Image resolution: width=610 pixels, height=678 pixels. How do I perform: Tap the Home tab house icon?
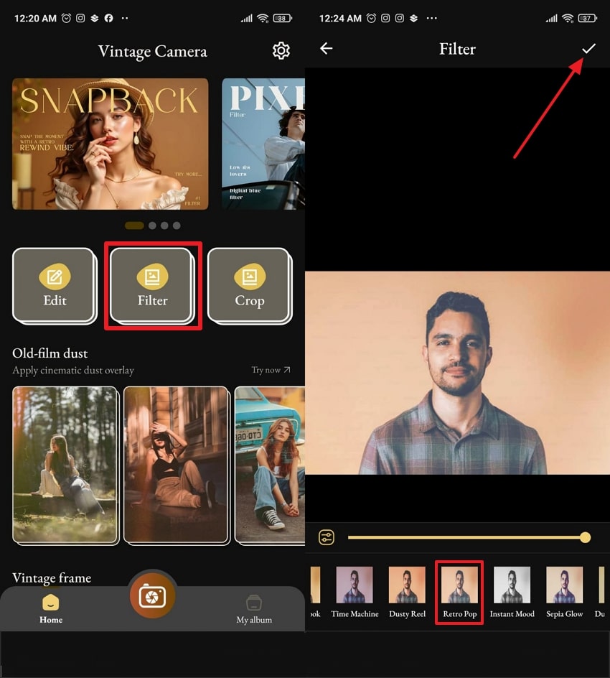(51, 602)
